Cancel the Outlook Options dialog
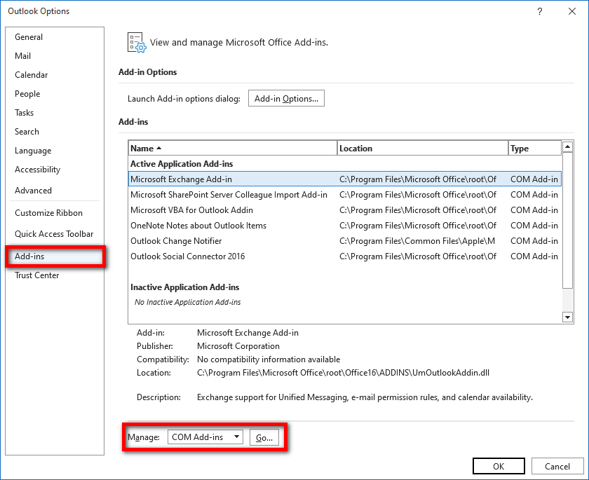 (557, 466)
